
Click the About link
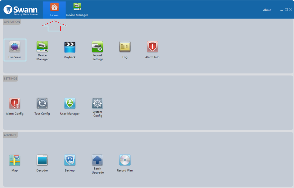[x=267, y=10]
